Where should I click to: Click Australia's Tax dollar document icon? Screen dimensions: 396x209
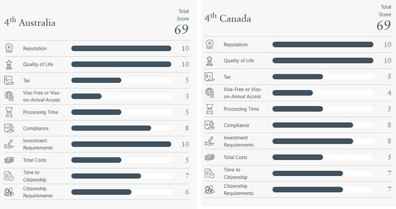[9, 80]
